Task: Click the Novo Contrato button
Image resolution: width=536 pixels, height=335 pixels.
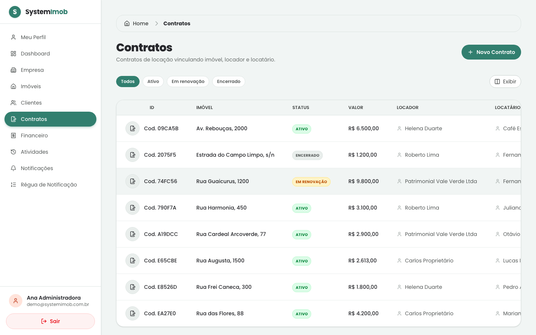Action: point(491,52)
